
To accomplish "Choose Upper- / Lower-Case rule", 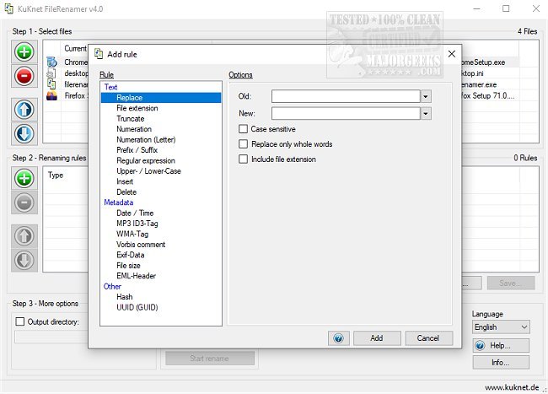I will coord(148,171).
